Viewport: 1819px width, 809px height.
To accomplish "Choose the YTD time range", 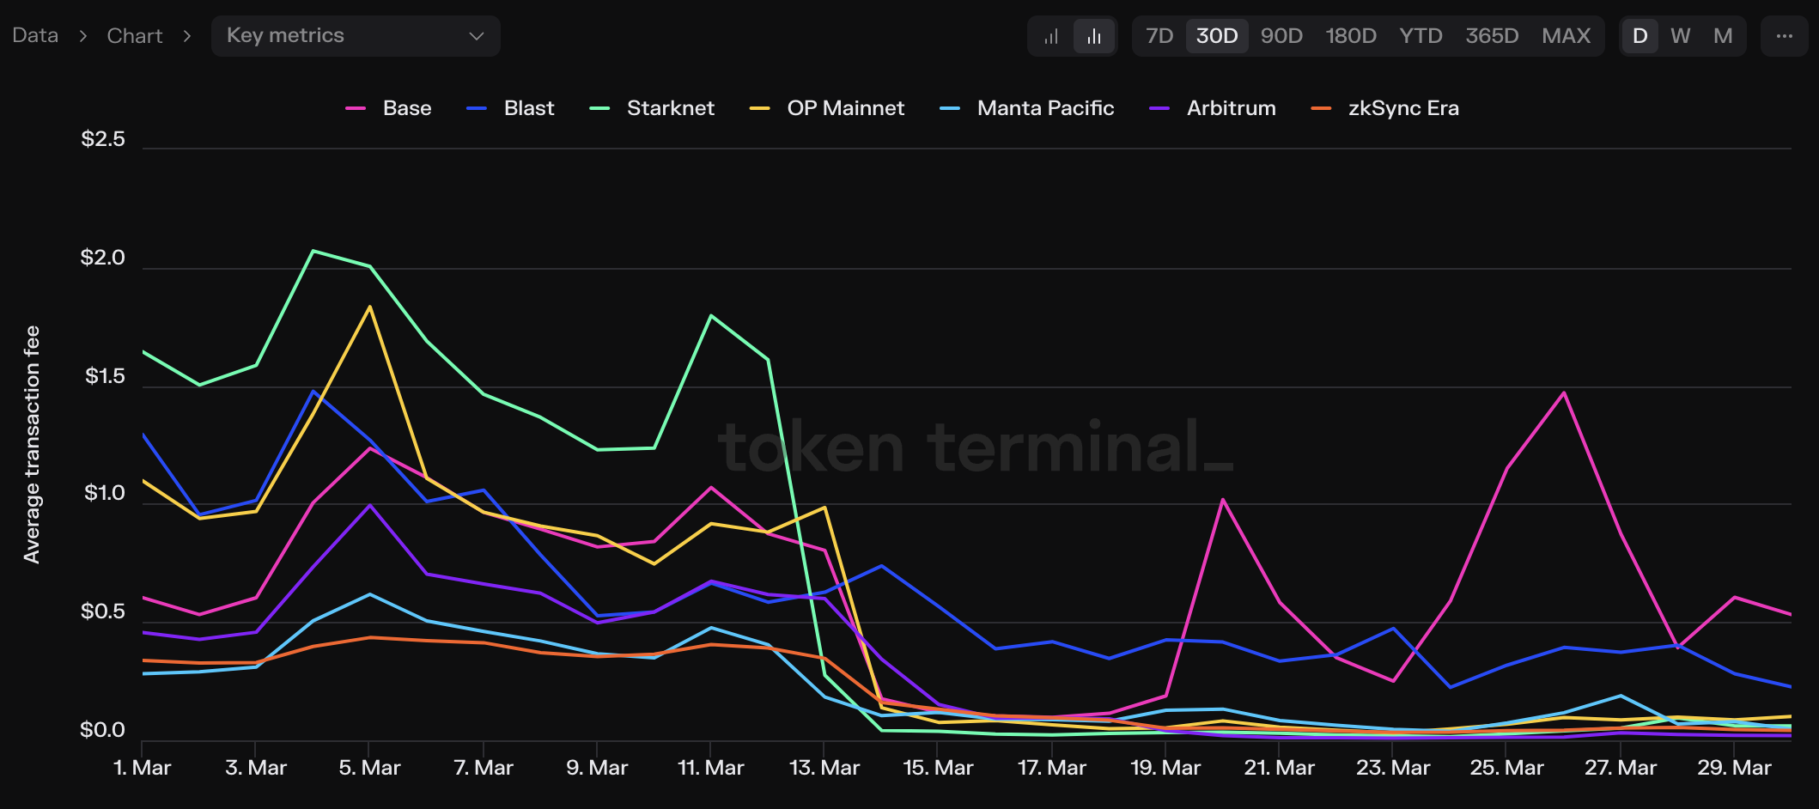I will [1421, 36].
